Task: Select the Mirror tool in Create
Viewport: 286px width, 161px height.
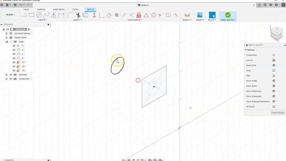Action: (54, 15)
